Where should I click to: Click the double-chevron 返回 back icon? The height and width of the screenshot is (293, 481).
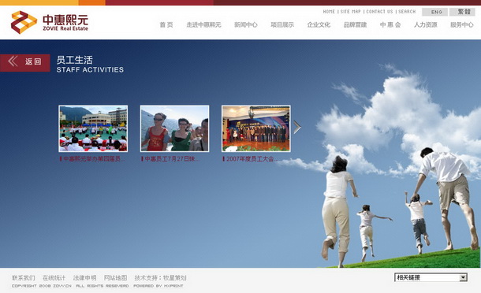click(13, 61)
